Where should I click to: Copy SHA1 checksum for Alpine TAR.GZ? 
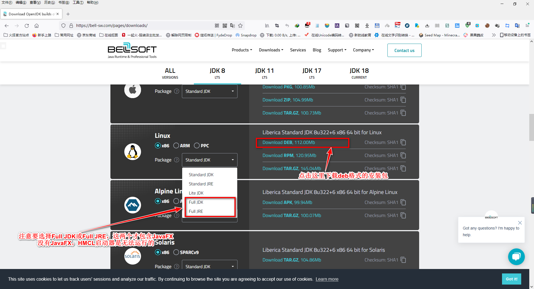tap(403, 215)
